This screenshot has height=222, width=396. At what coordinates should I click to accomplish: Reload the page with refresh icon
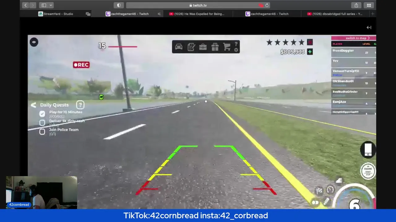[267, 5]
